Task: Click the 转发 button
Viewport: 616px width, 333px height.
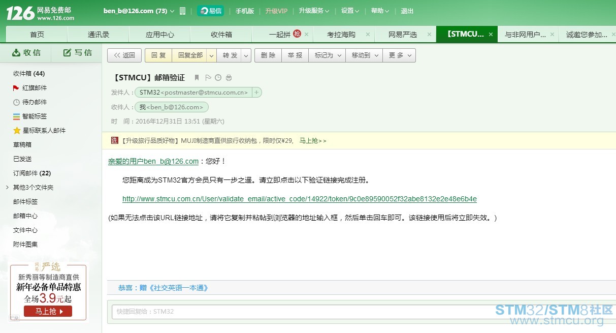Action: [229, 55]
